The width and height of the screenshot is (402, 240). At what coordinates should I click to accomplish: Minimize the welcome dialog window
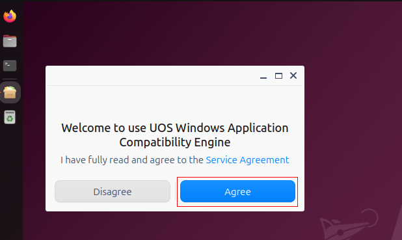coord(263,76)
